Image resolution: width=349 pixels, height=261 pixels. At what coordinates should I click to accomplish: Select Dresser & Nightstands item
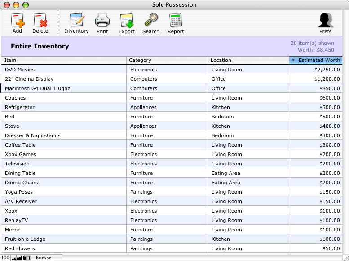click(x=32, y=135)
